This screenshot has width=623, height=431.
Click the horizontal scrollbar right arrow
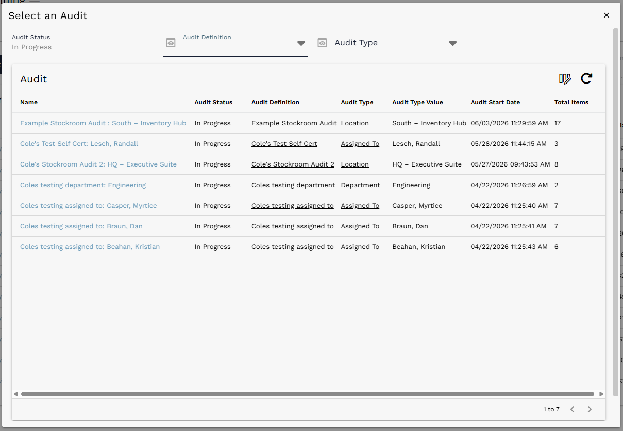click(x=601, y=394)
